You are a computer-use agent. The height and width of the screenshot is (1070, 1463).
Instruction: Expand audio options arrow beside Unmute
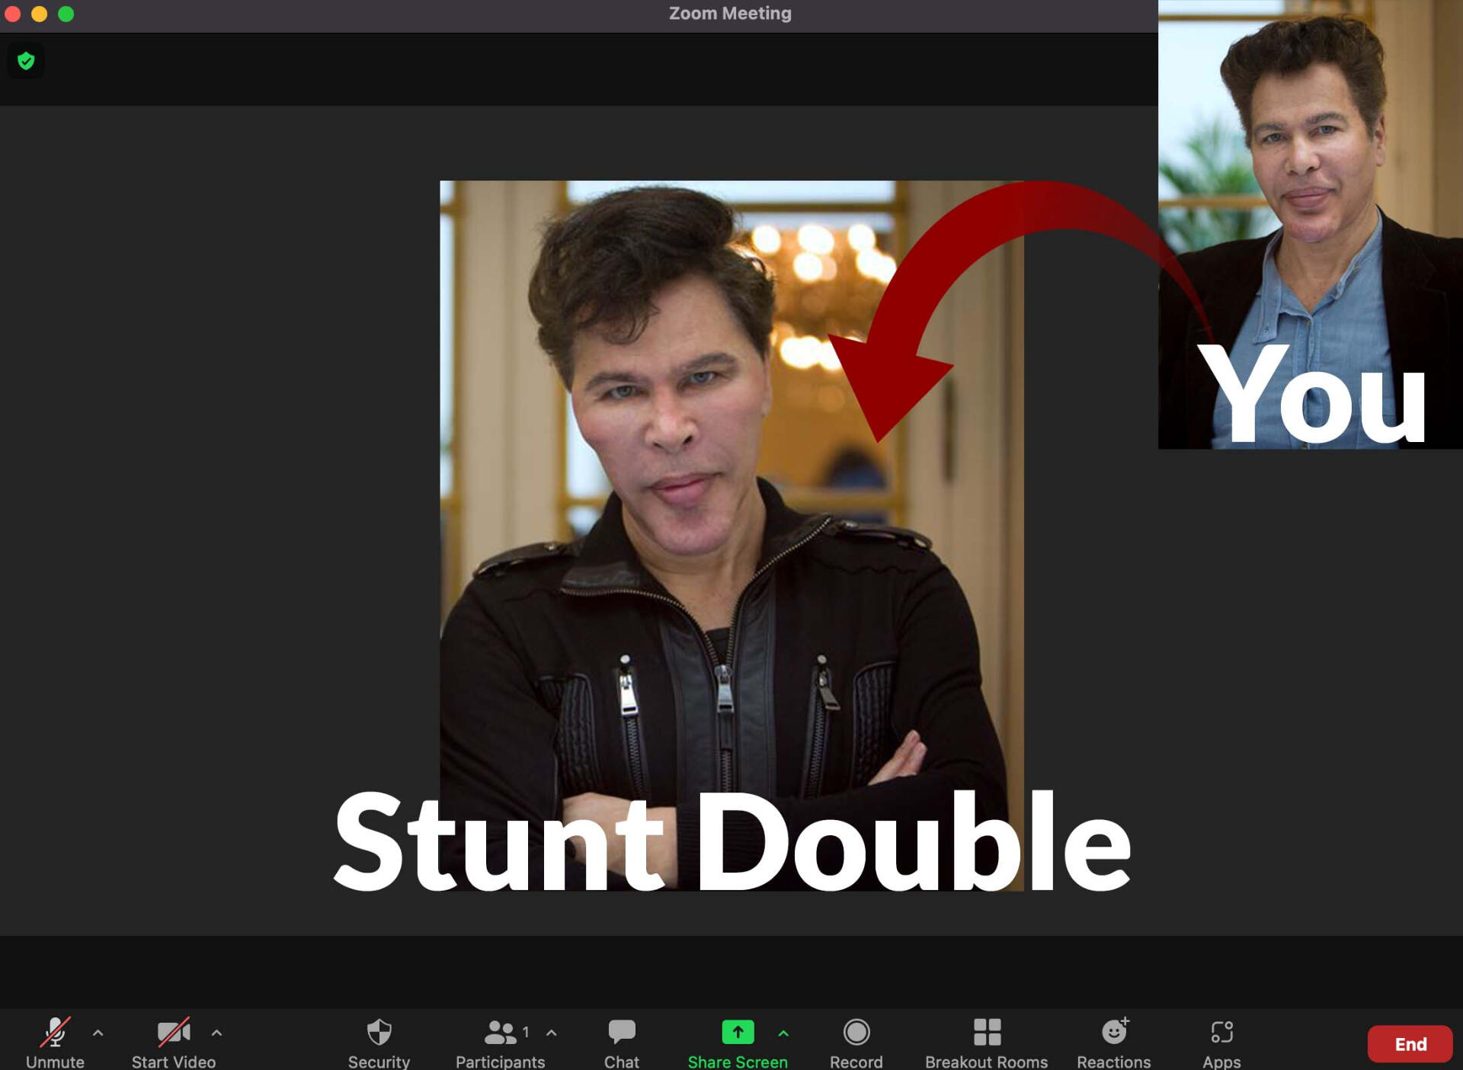[x=98, y=1033]
